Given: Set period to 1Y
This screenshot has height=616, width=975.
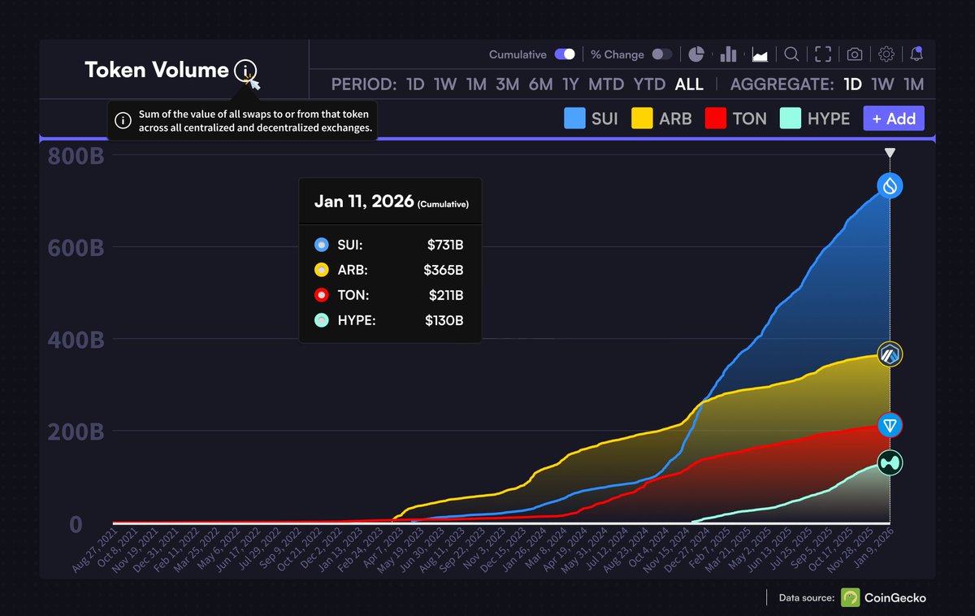Looking at the screenshot, I should (x=570, y=85).
